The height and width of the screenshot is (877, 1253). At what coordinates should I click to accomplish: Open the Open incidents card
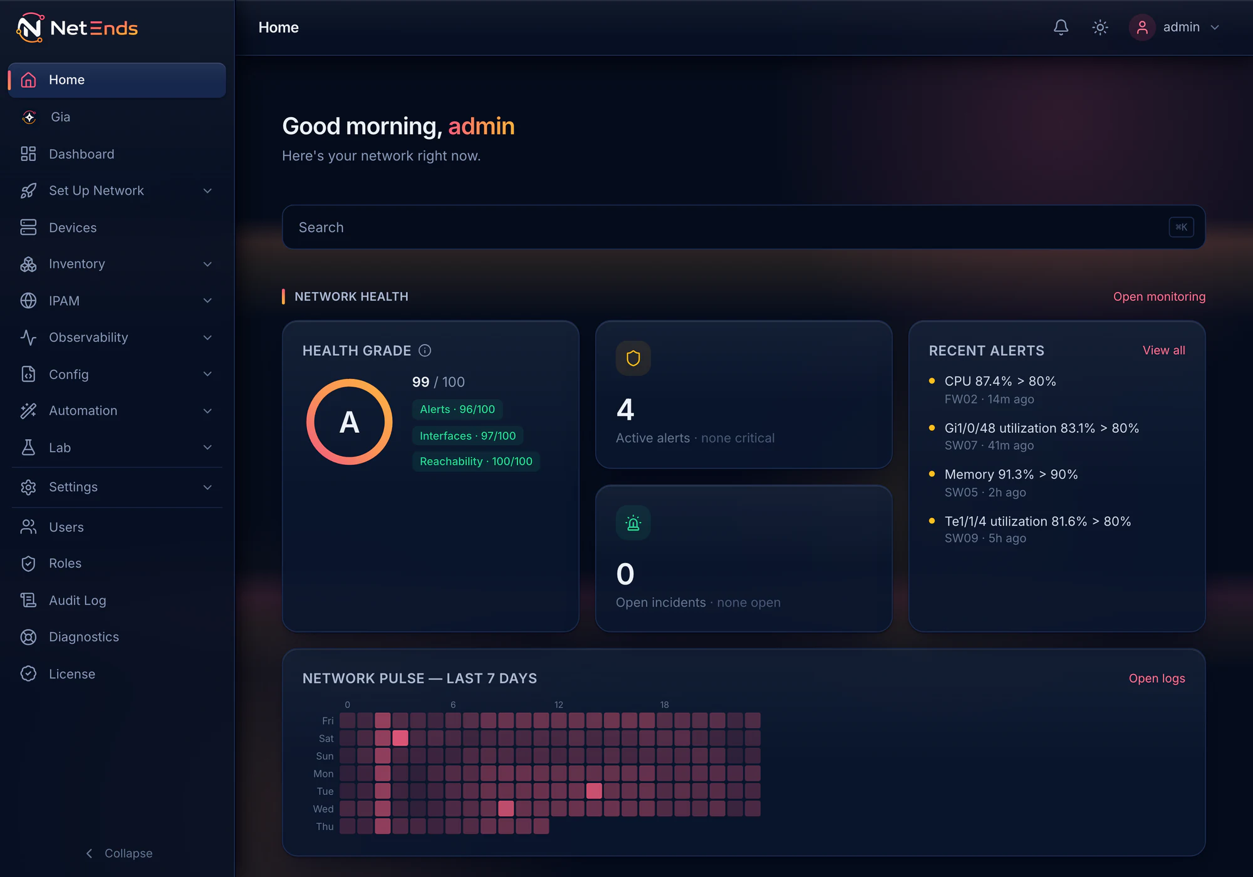click(744, 559)
